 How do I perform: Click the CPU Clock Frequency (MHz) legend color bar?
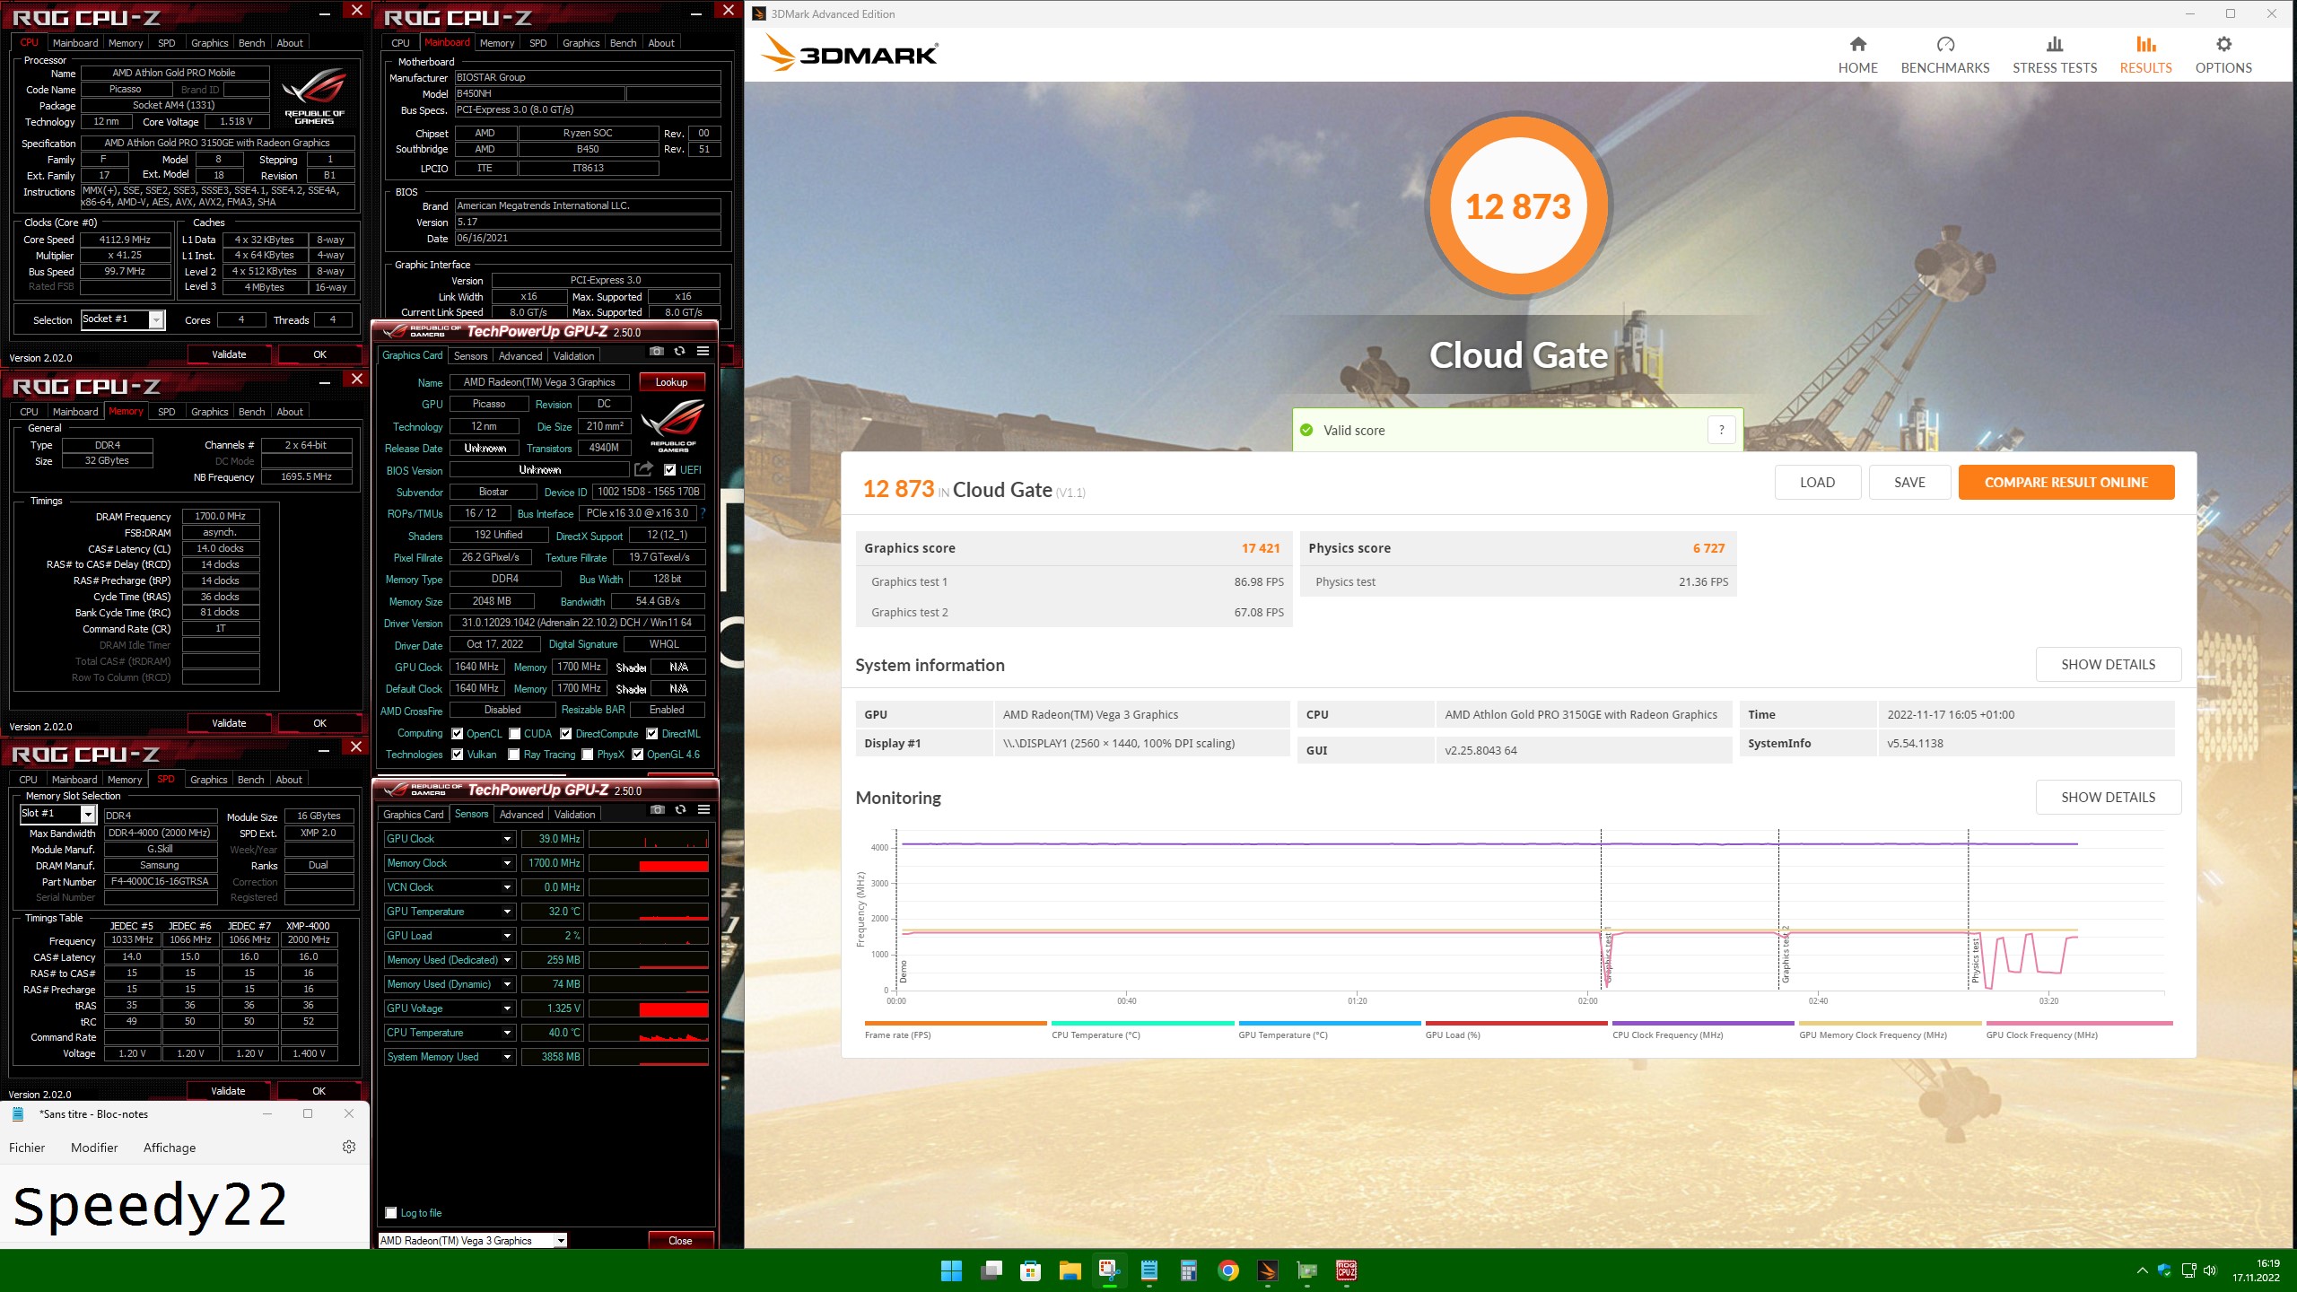pyautogui.click(x=1703, y=1023)
